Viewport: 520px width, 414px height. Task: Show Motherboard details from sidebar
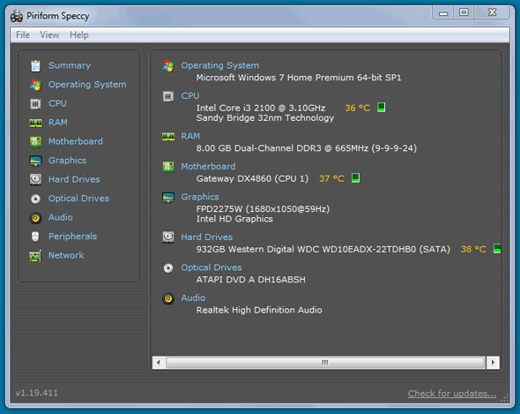click(75, 141)
